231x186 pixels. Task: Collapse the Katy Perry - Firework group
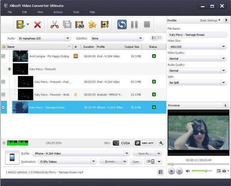tap(9, 69)
